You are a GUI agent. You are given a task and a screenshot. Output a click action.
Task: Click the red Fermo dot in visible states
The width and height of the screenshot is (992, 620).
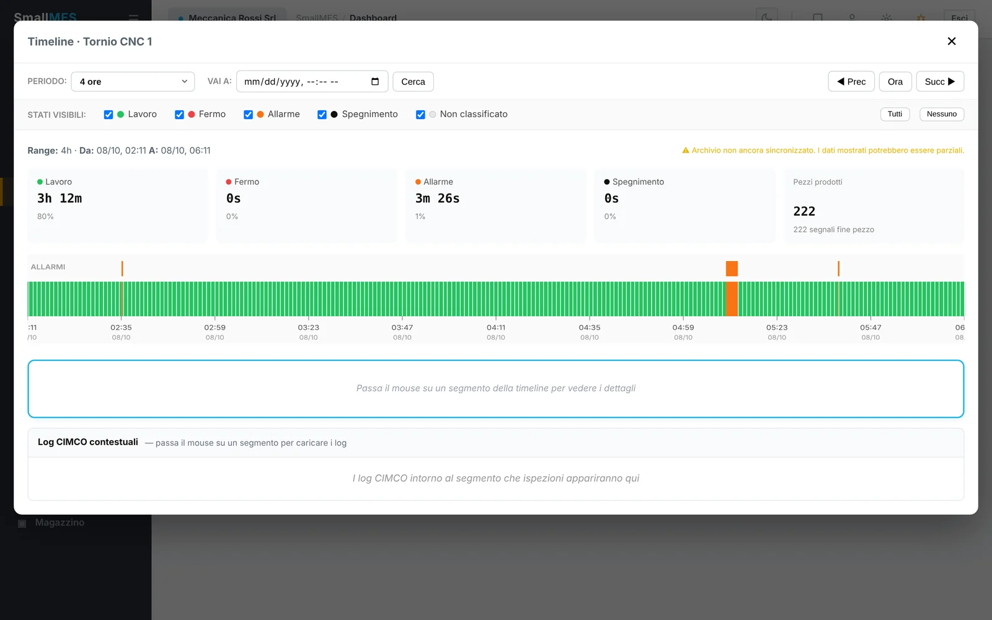192,114
